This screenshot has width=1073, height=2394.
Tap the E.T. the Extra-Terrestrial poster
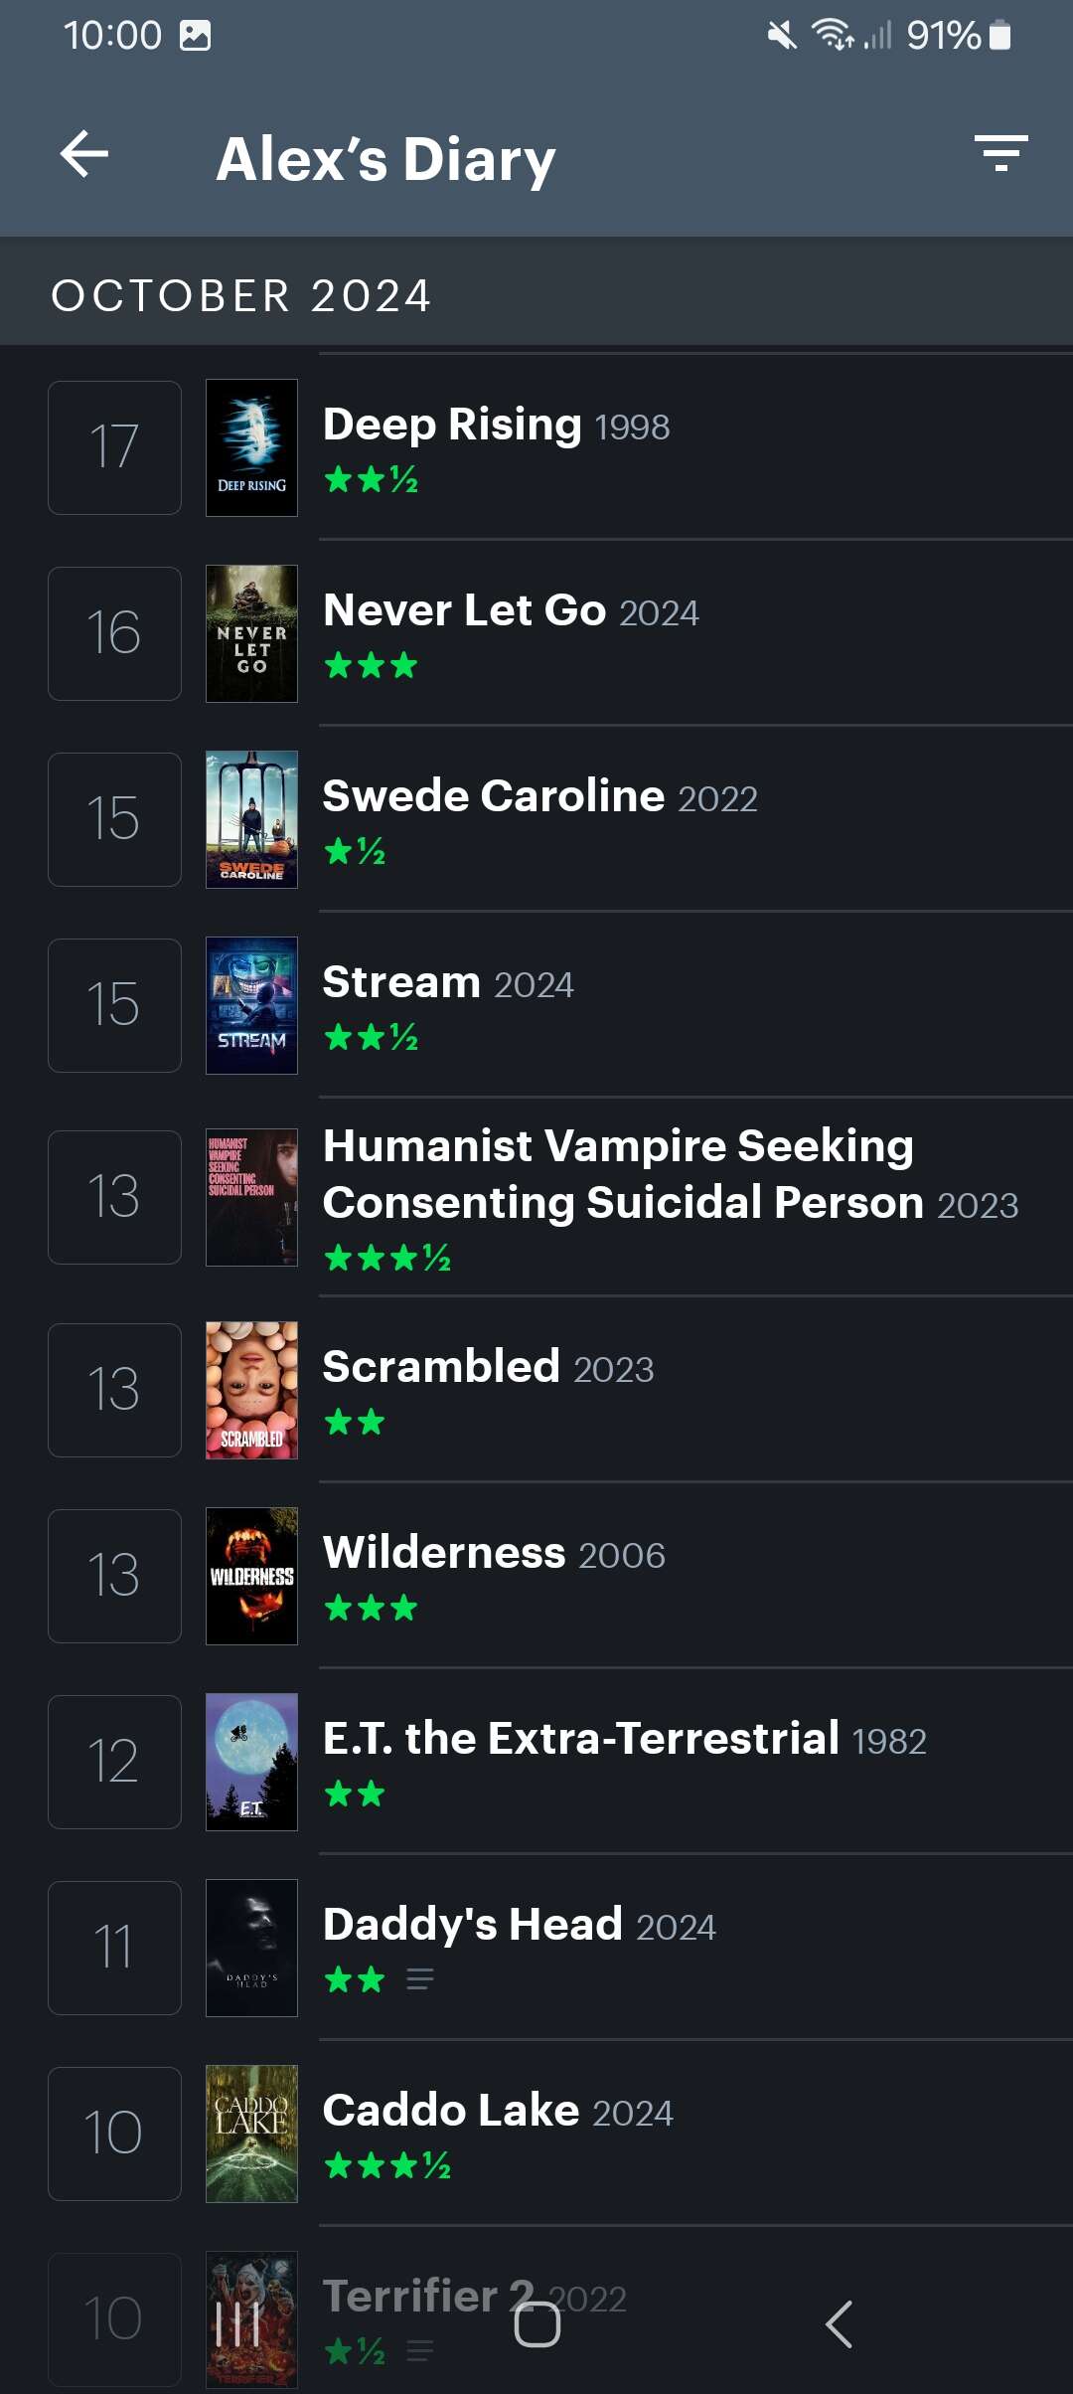251,1762
